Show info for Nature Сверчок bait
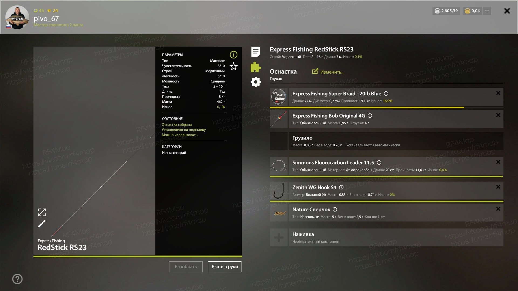This screenshot has width=518, height=291. 335,209
